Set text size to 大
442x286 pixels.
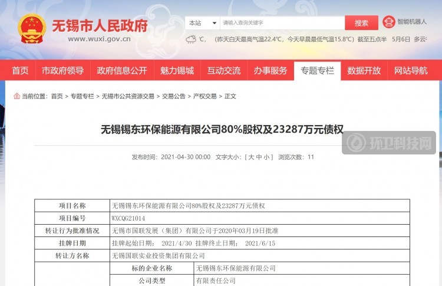click(x=251, y=157)
